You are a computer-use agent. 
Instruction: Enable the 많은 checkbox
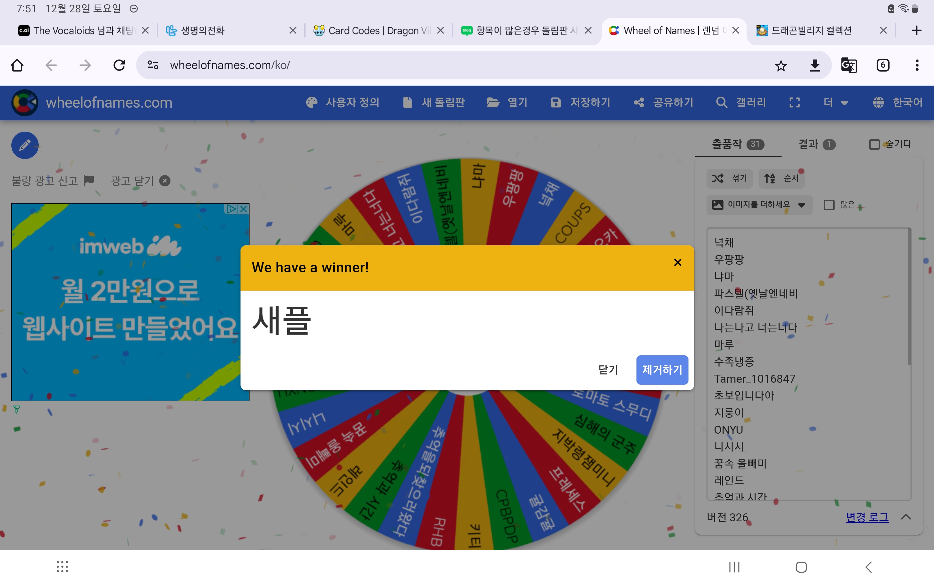[x=829, y=205]
